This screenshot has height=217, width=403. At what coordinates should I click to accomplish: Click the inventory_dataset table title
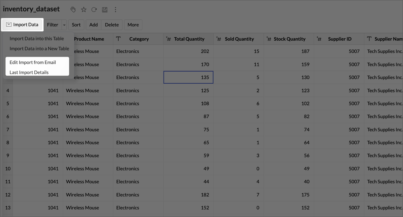pyautogui.click(x=31, y=9)
